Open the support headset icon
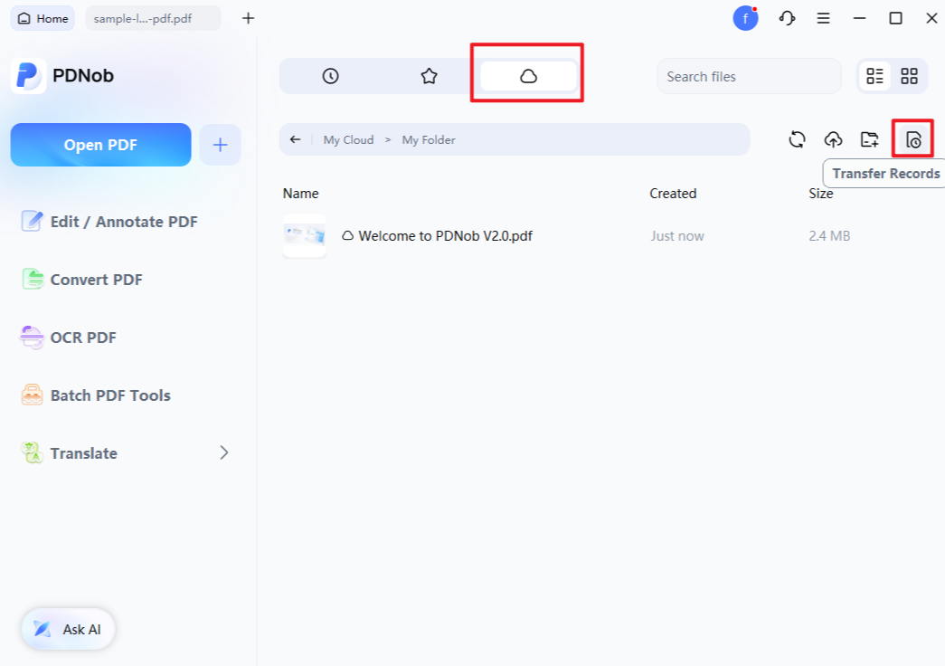Image resolution: width=945 pixels, height=666 pixels. coord(787,19)
